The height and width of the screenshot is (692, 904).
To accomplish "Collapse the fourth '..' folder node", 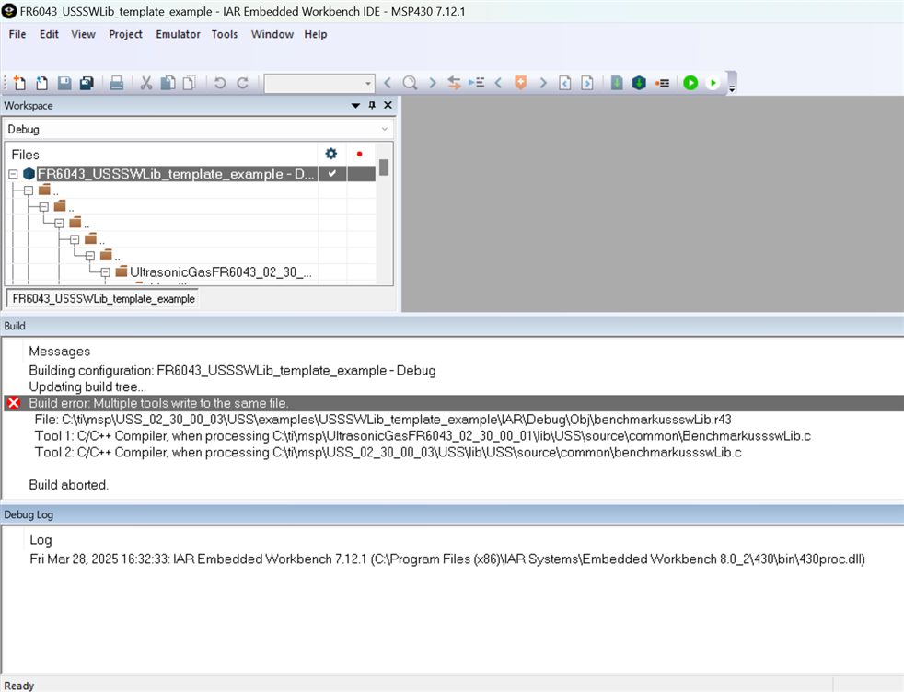I will click(x=75, y=239).
